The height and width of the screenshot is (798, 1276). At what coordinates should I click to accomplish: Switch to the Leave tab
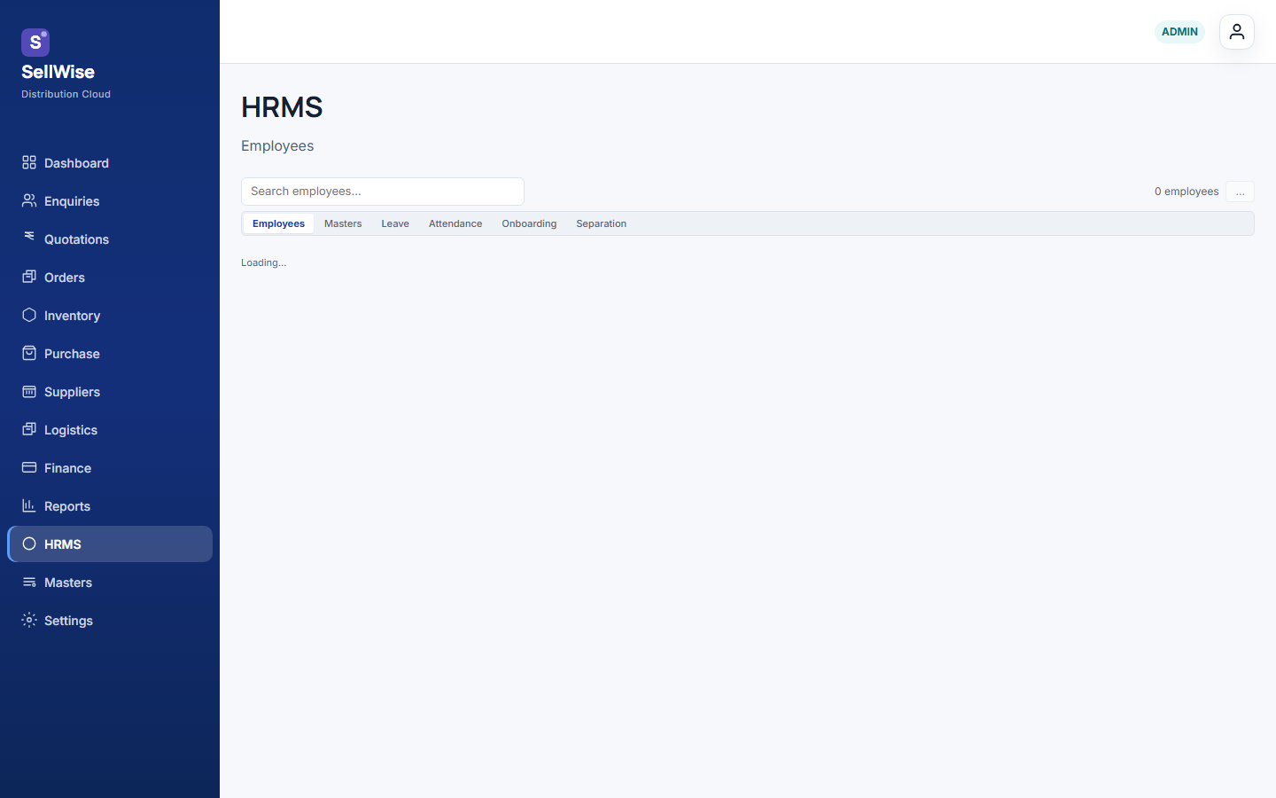(395, 223)
